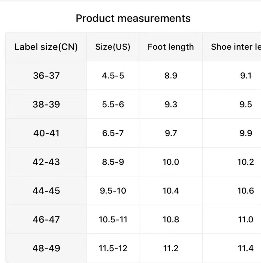Screen dimensions: 261x263
Task: Select the "Size(US)" column header
Action: (113, 47)
